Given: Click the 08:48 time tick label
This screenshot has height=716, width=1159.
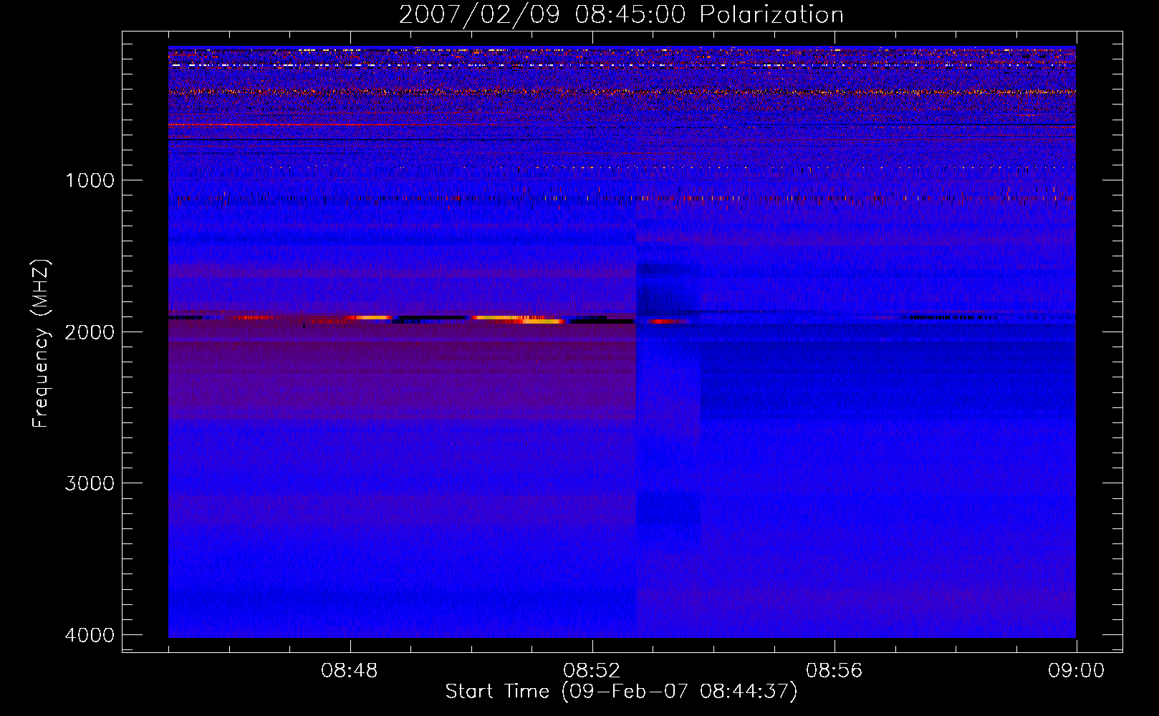Looking at the screenshot, I should [x=350, y=671].
